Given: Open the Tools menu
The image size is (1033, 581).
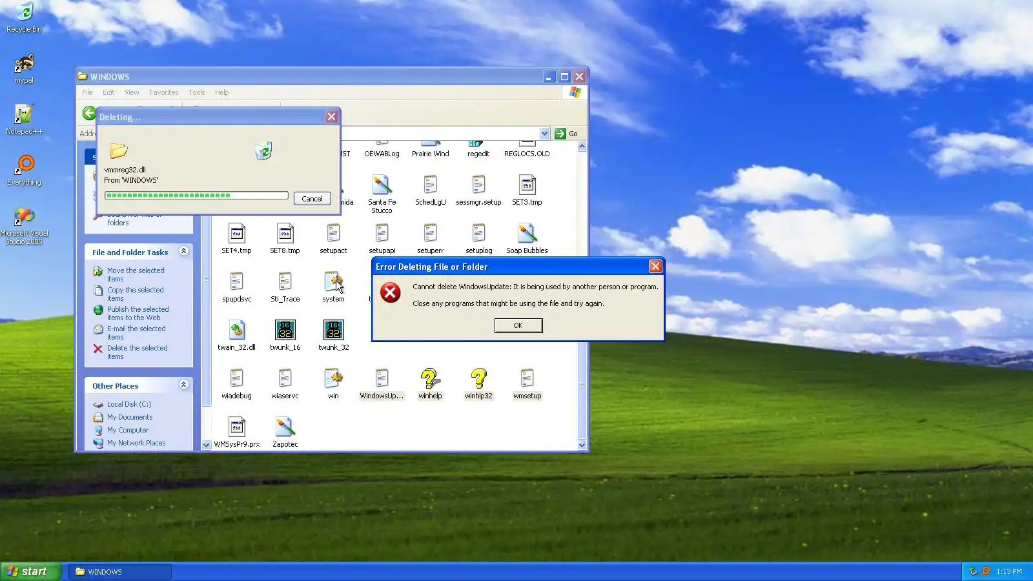Looking at the screenshot, I should [x=196, y=92].
